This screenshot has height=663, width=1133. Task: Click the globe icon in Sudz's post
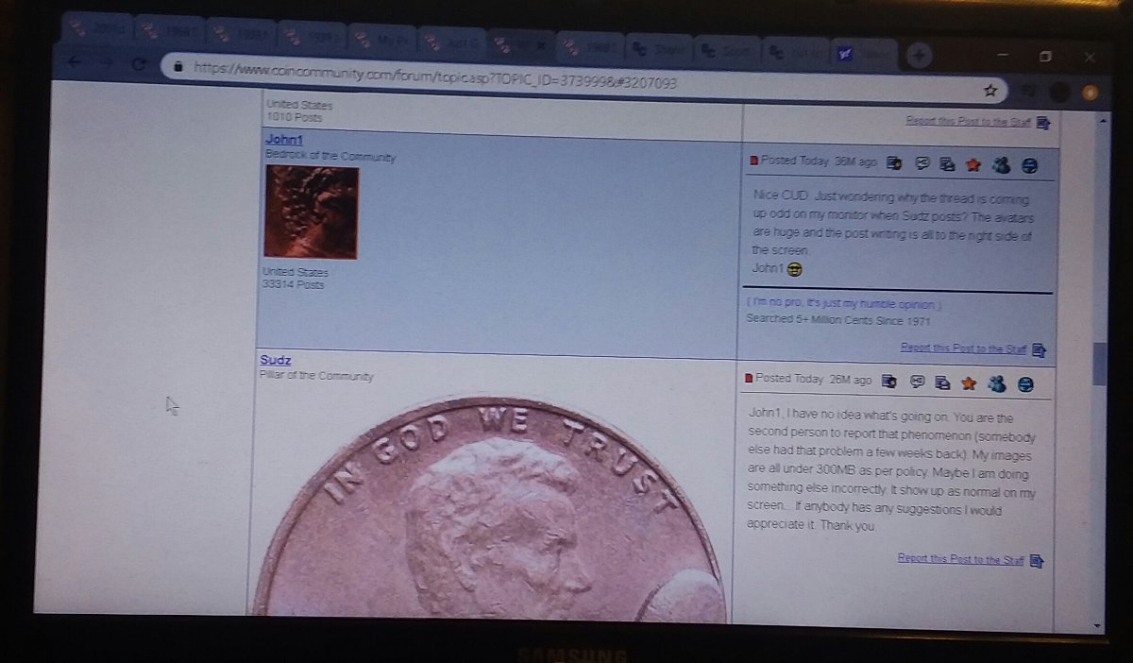(1025, 384)
